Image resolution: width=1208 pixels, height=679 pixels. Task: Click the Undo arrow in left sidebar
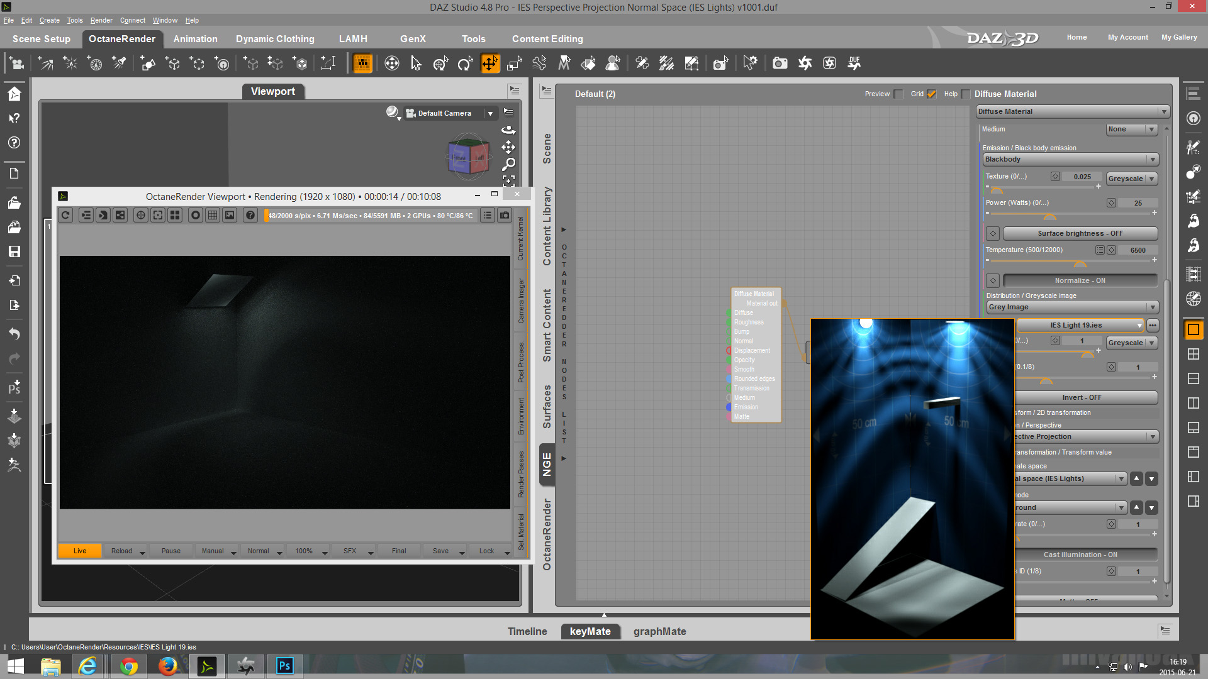(x=14, y=333)
